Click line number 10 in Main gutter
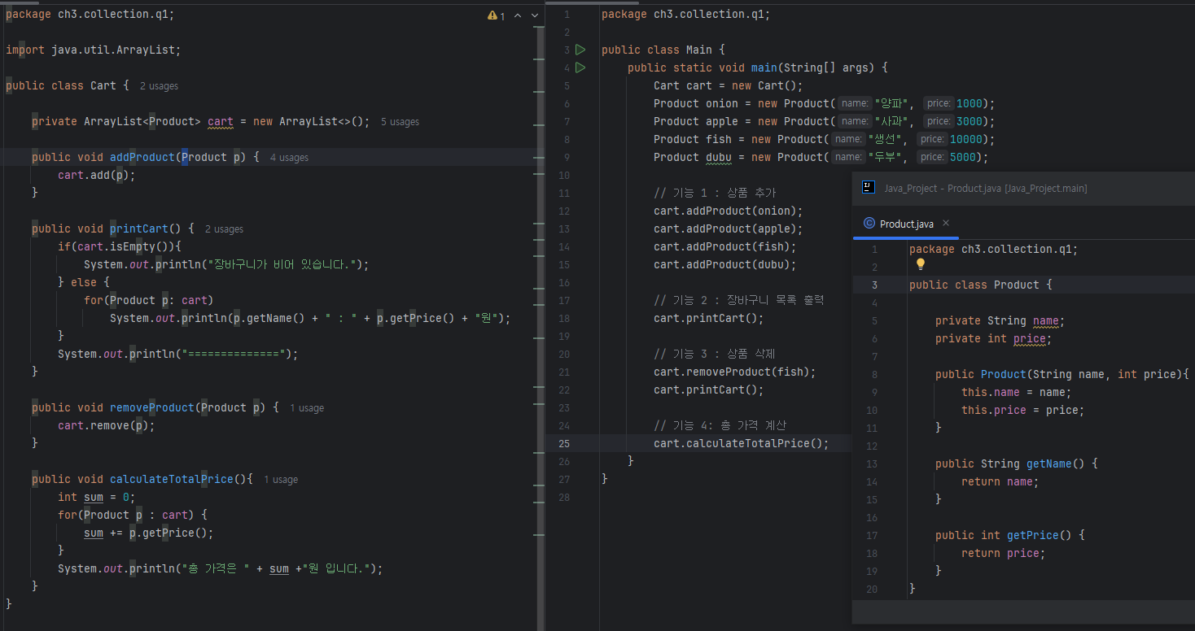 [x=565, y=175]
